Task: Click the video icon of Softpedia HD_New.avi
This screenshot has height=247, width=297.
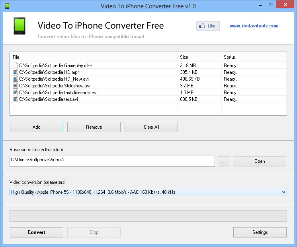Action: 16,79
